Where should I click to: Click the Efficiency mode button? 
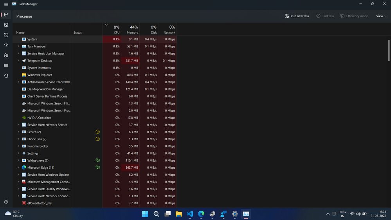pyautogui.click(x=354, y=16)
